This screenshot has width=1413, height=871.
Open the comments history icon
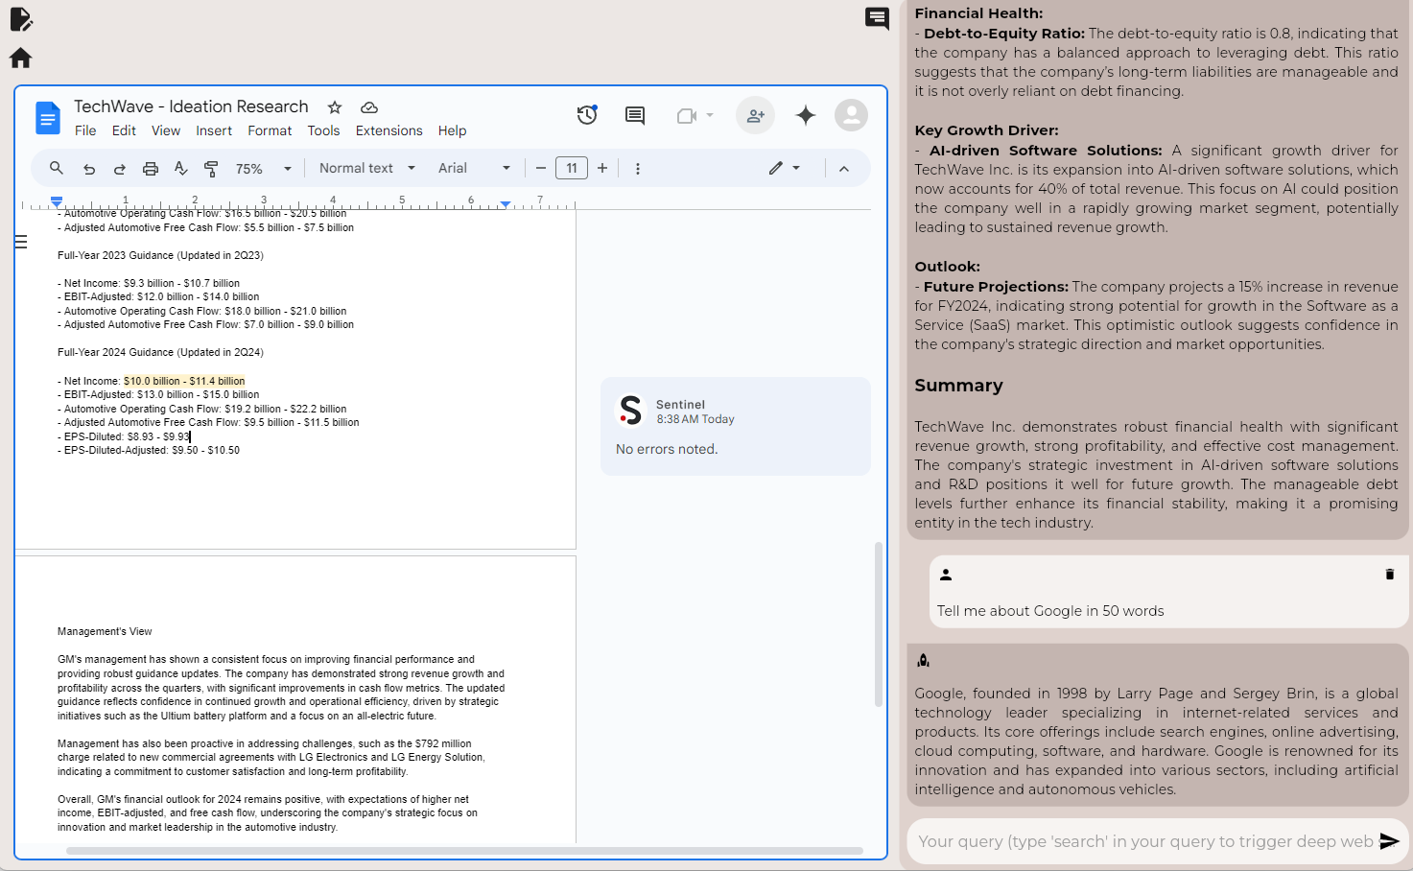click(x=635, y=115)
